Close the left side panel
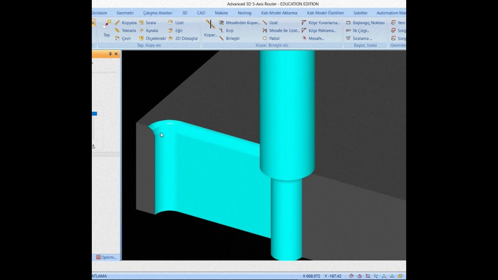Screen dimensions: 498x280 116,54
